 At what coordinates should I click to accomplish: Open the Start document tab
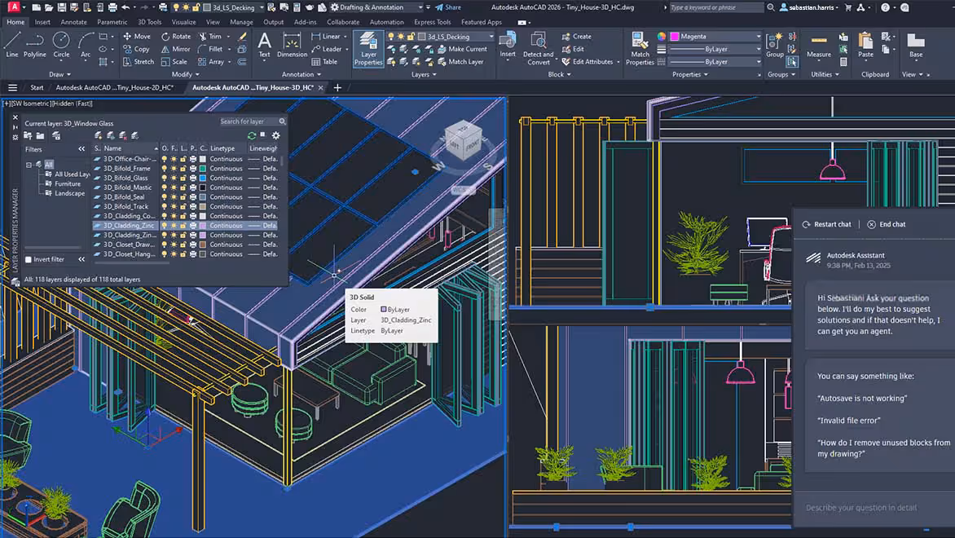click(x=37, y=87)
